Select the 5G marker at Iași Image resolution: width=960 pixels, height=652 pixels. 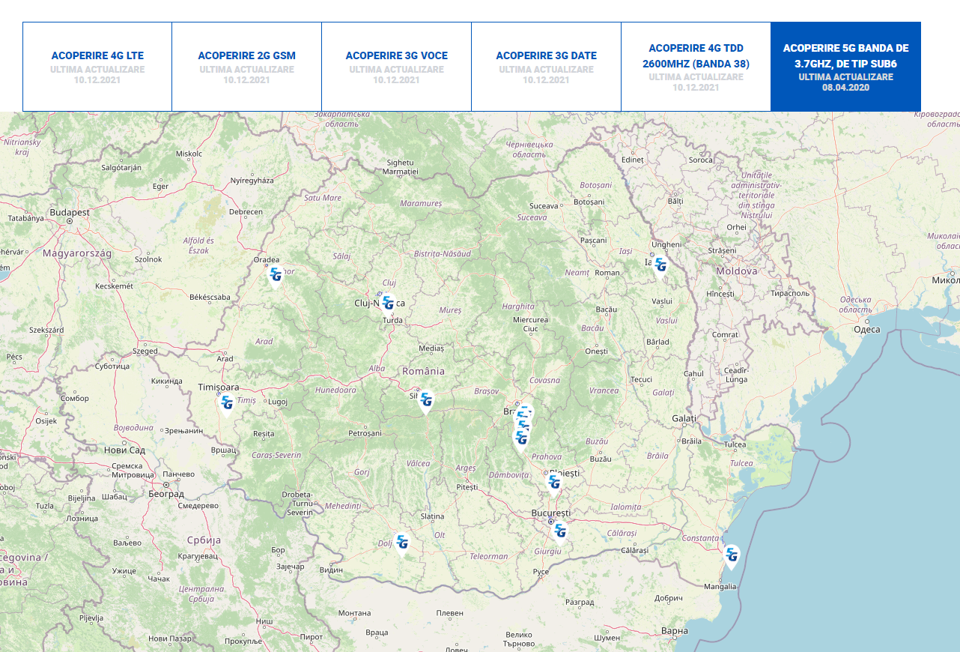pos(660,265)
